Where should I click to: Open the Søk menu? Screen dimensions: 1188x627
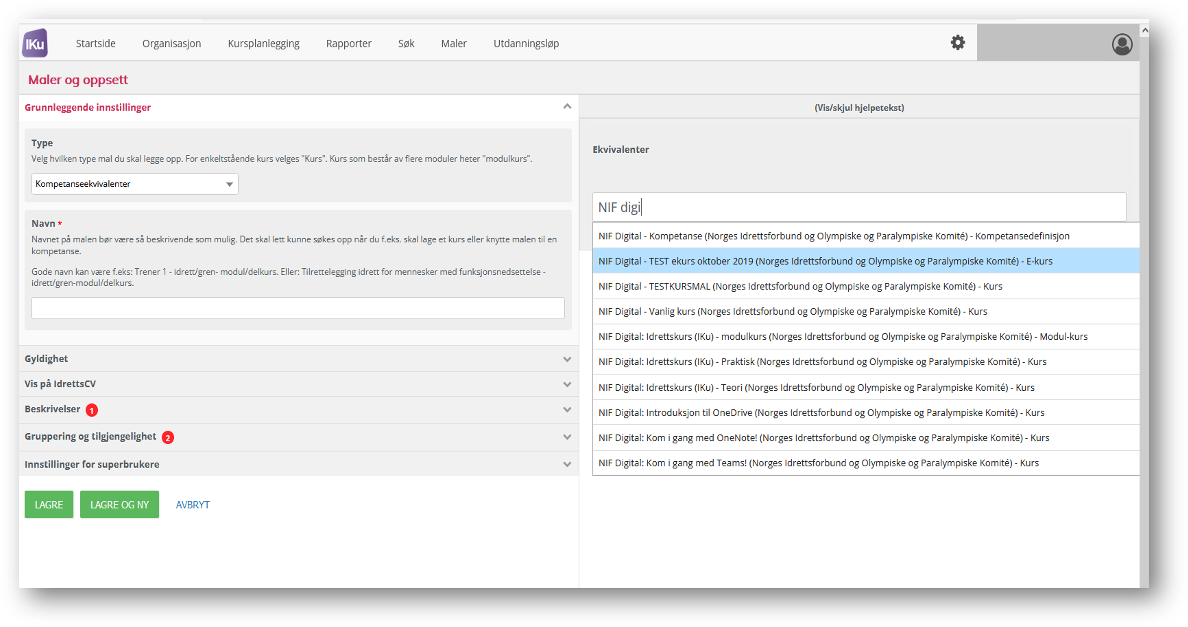tap(406, 43)
